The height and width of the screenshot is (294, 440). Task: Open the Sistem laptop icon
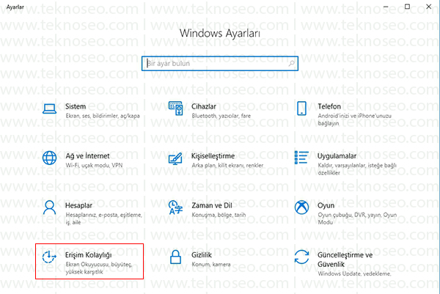coord(49,109)
